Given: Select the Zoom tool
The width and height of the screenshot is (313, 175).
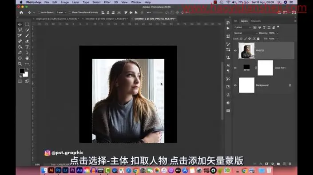Looking at the screenshot, I should pyautogui.click(x=20, y=64).
